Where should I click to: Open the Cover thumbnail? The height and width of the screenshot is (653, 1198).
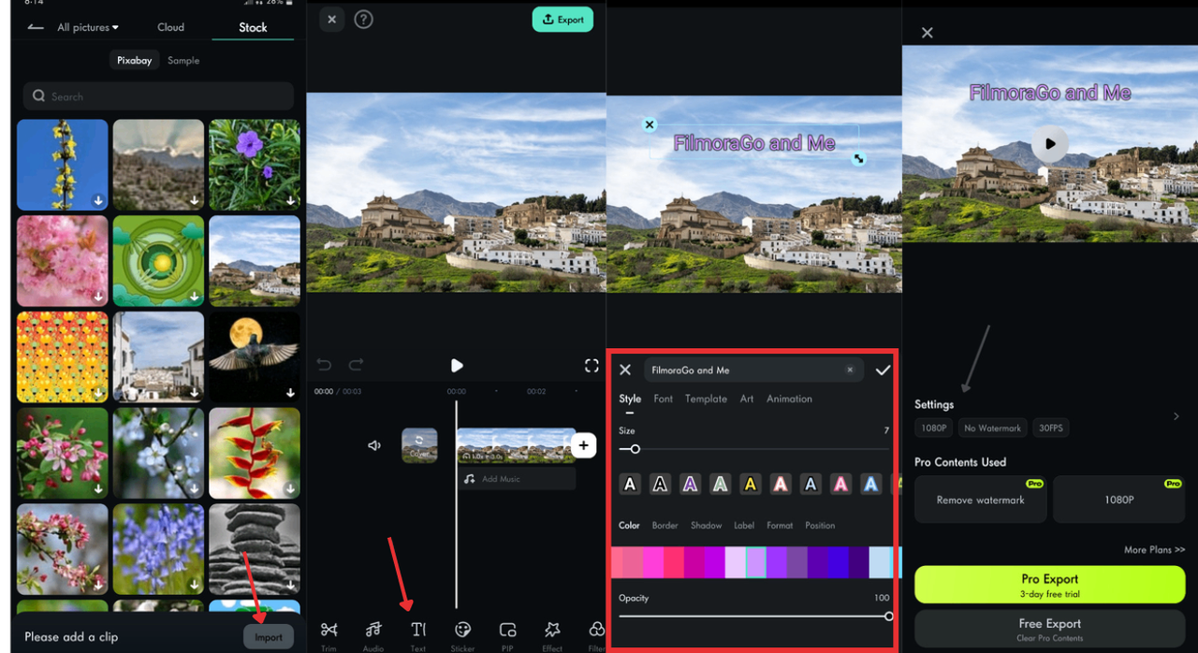[419, 445]
